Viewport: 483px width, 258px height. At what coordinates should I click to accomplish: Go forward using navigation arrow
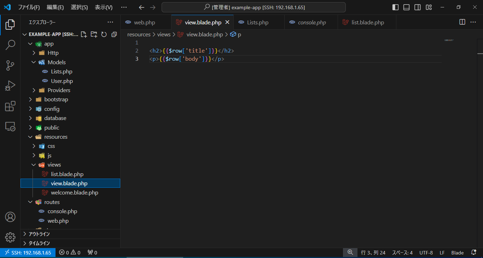[153, 7]
